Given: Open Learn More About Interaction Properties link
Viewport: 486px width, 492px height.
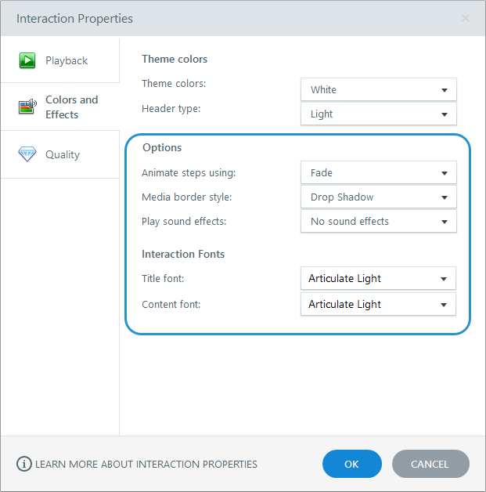Looking at the screenshot, I should click(146, 464).
